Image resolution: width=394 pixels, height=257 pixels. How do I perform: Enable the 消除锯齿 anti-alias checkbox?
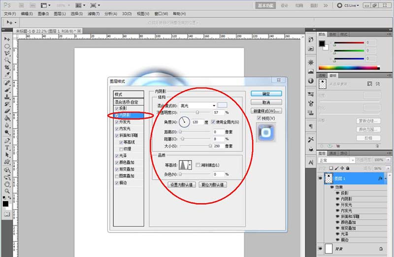click(197, 165)
